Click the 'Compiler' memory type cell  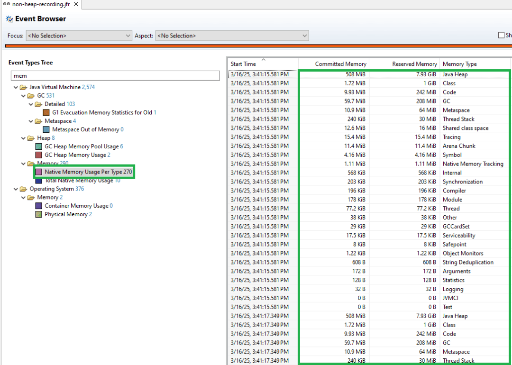click(x=454, y=191)
